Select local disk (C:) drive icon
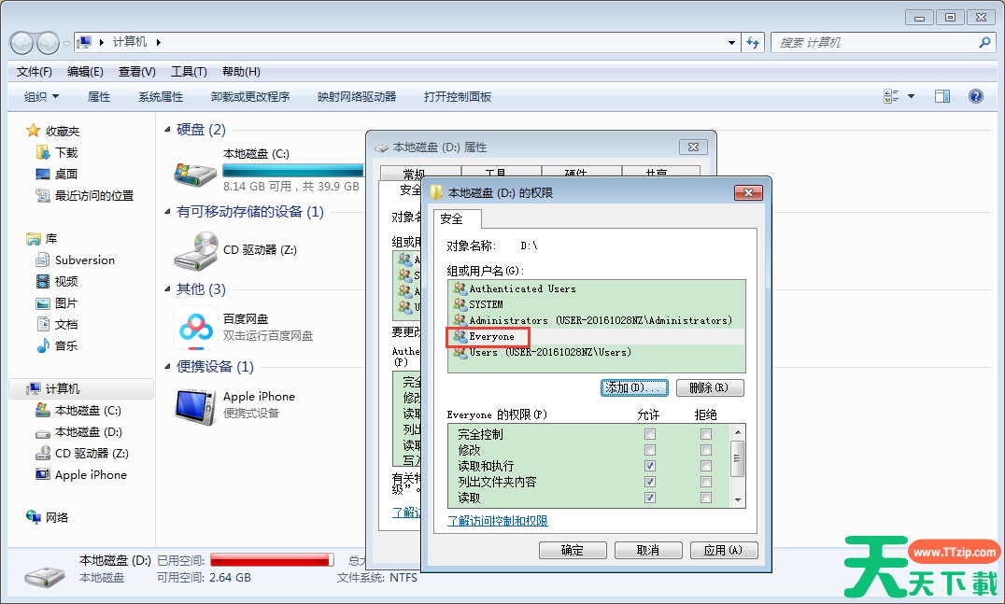Image resolution: width=1005 pixels, height=604 pixels. coord(196,171)
